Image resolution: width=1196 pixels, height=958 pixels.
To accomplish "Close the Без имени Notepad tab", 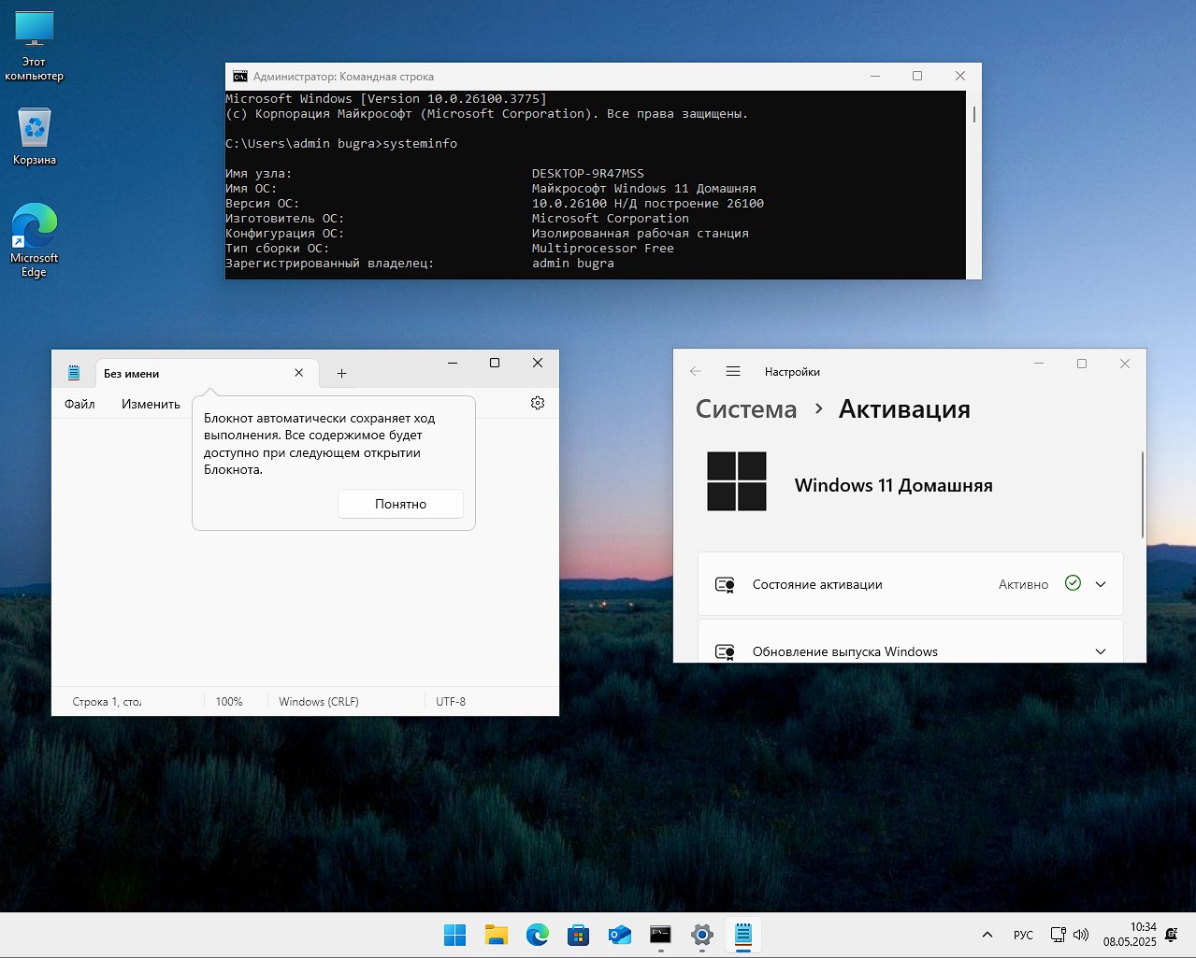I will (299, 373).
